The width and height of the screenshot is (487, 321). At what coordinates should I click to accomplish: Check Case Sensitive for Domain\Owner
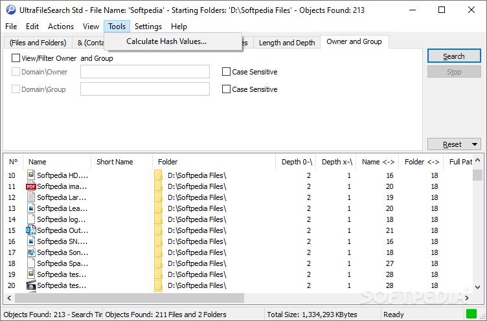point(226,72)
